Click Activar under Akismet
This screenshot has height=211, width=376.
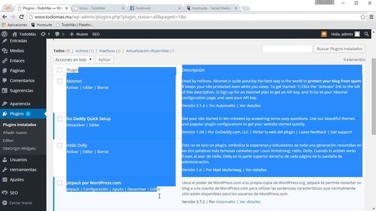tap(72, 87)
